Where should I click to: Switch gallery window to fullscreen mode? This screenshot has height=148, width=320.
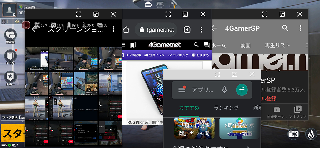point(78,14)
